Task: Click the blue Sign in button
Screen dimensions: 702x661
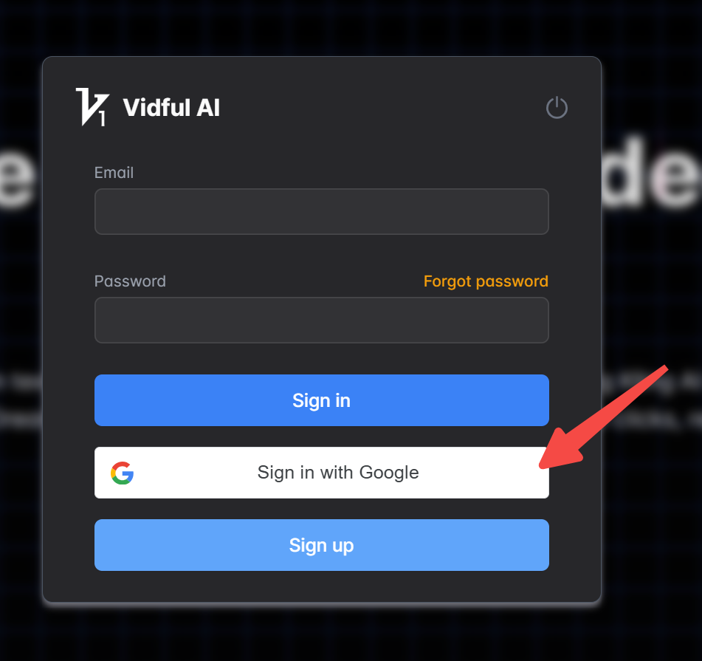Action: [321, 400]
